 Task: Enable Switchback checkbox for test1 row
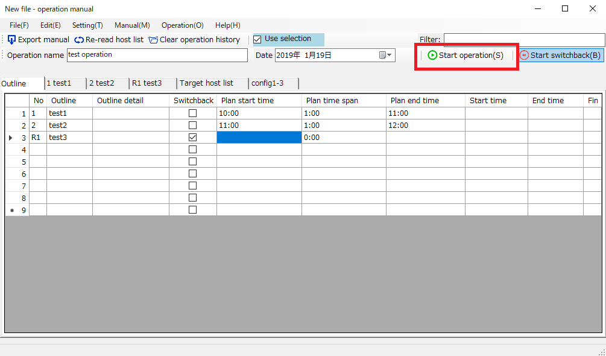click(192, 113)
